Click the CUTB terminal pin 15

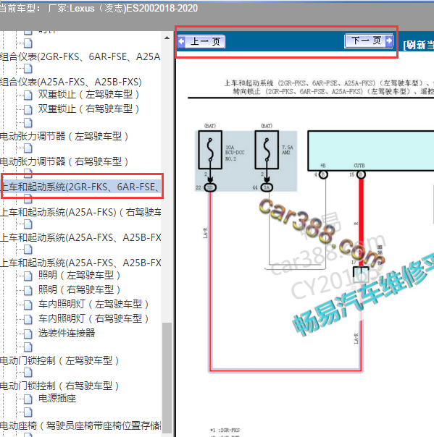(x=361, y=175)
